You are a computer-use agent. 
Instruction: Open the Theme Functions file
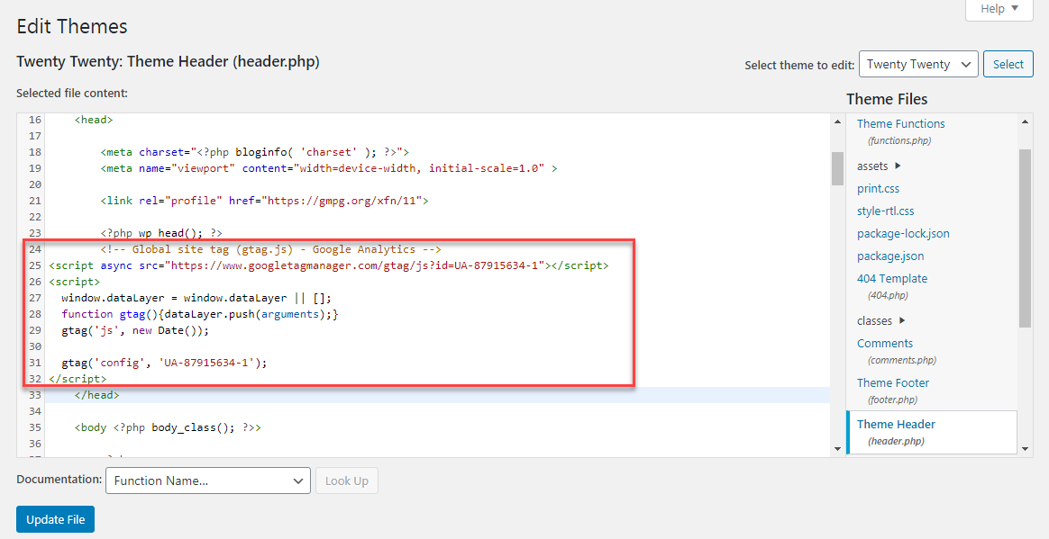(x=899, y=123)
